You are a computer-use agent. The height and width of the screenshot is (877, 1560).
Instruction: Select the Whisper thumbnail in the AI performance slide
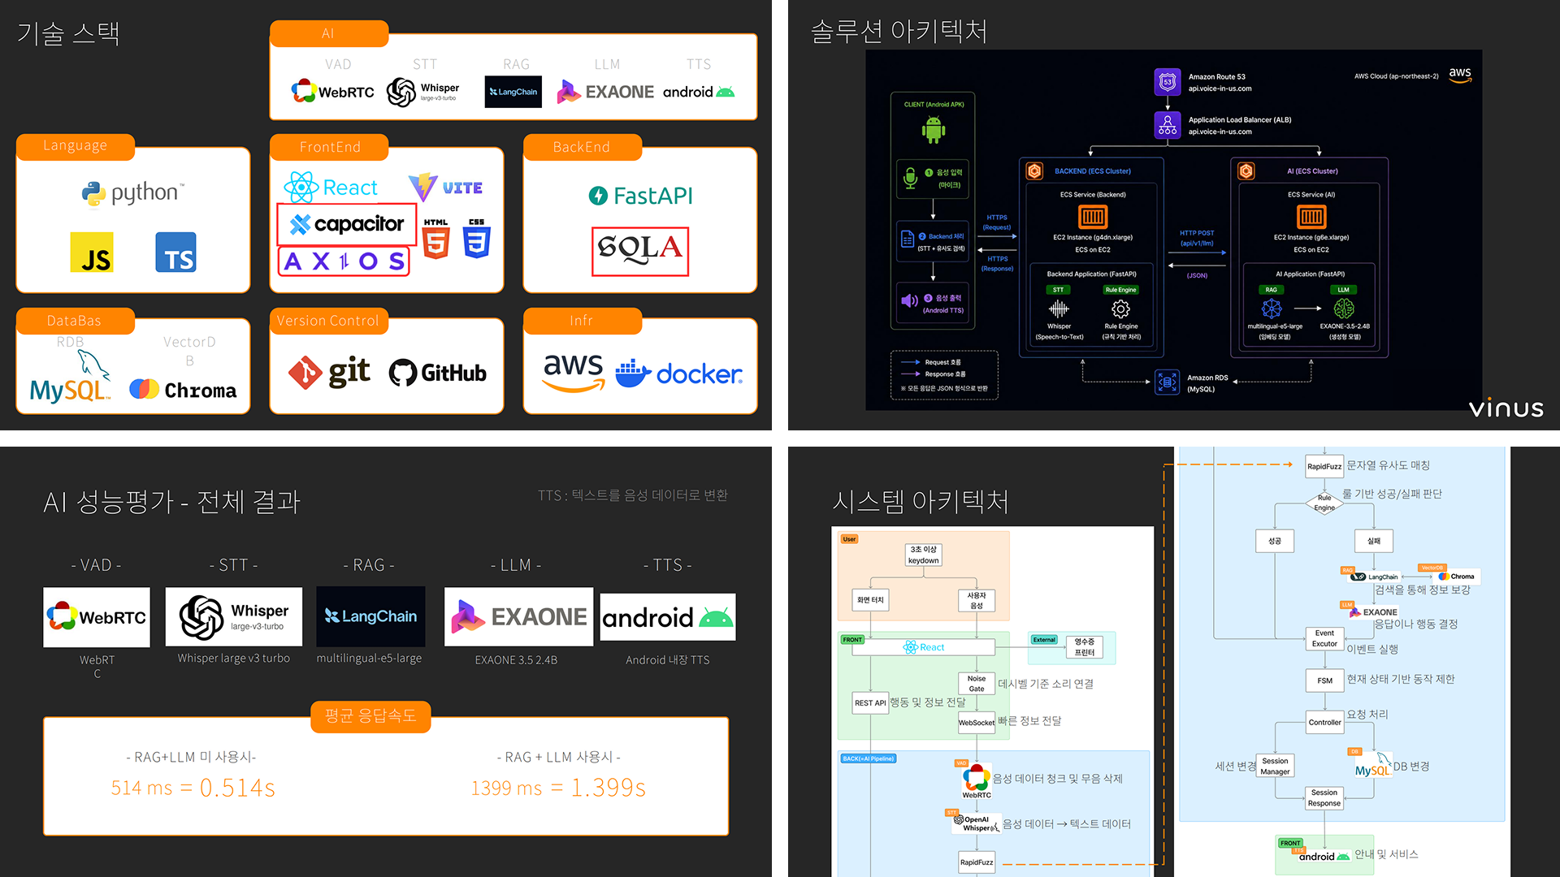click(234, 617)
